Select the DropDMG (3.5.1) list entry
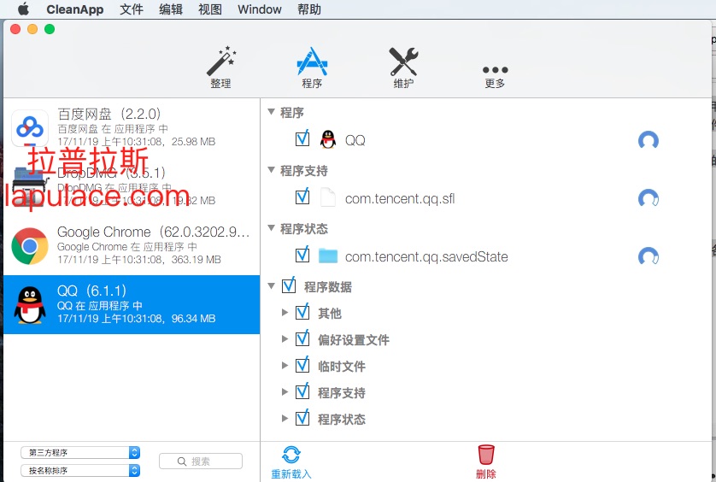This screenshot has width=716, height=482. coord(132,186)
